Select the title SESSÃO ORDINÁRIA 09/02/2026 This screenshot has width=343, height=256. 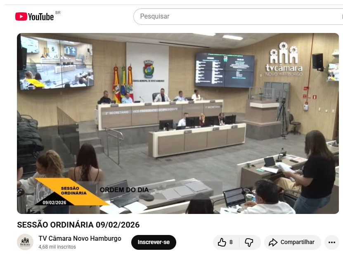click(x=78, y=225)
